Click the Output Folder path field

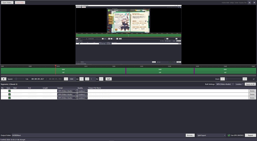[98, 135]
